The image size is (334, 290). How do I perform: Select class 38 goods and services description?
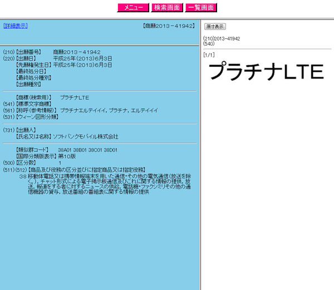coord(109,184)
